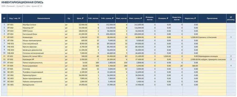Click the code cell 'ОС-001'
The width and height of the screenshot is (237, 97).
[15, 72]
